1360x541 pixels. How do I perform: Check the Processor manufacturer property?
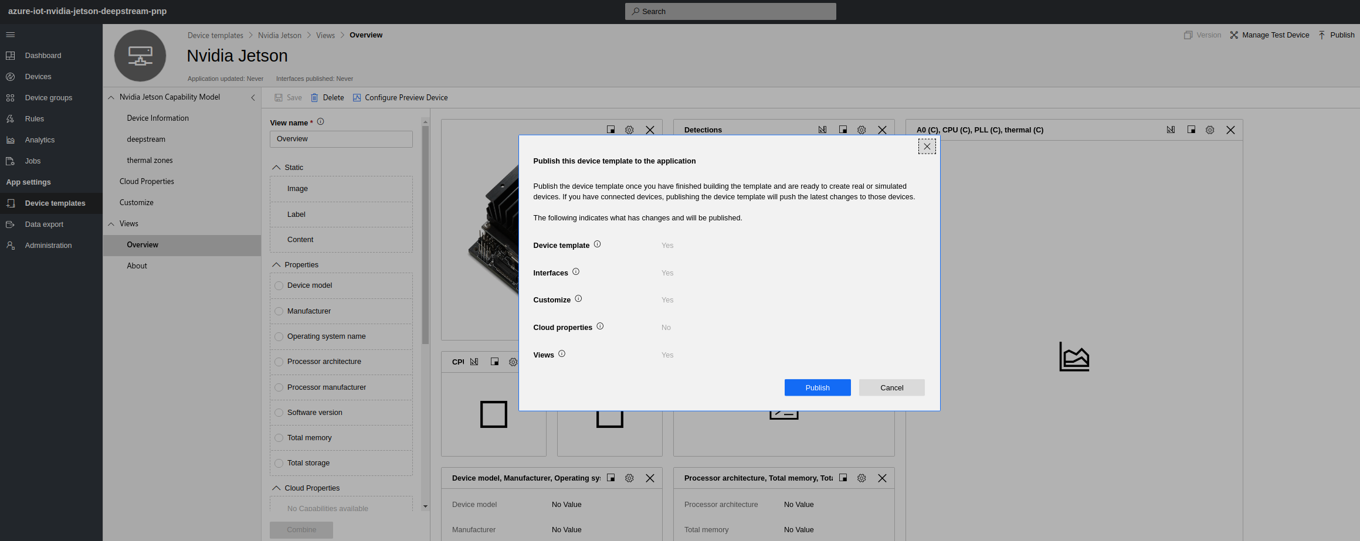point(279,387)
